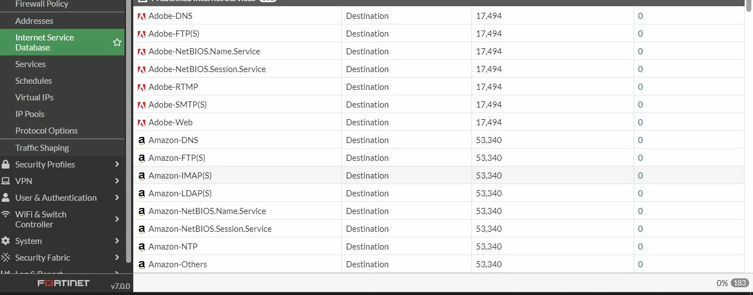
Task: Click the Adobe icon beside Adobe-Web
Action: point(142,123)
